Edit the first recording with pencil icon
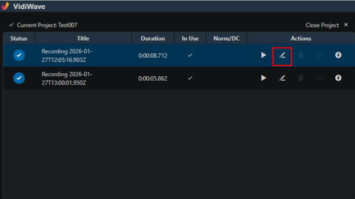 point(282,55)
